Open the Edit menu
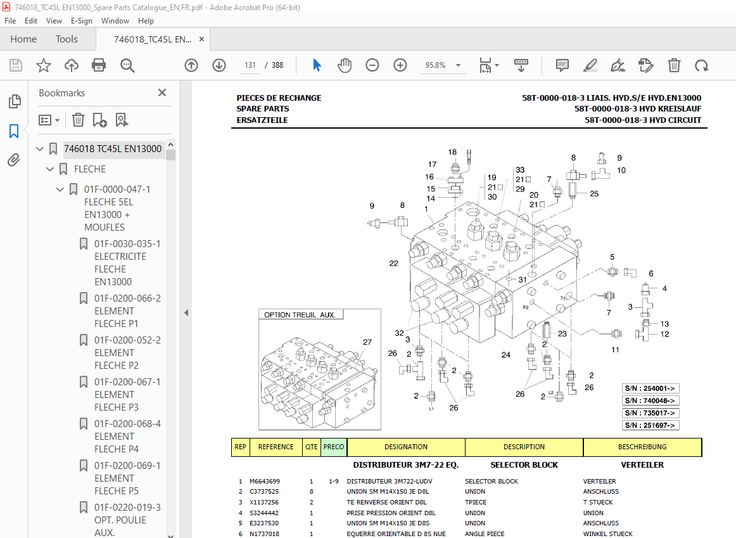This screenshot has width=736, height=538. click(x=31, y=21)
